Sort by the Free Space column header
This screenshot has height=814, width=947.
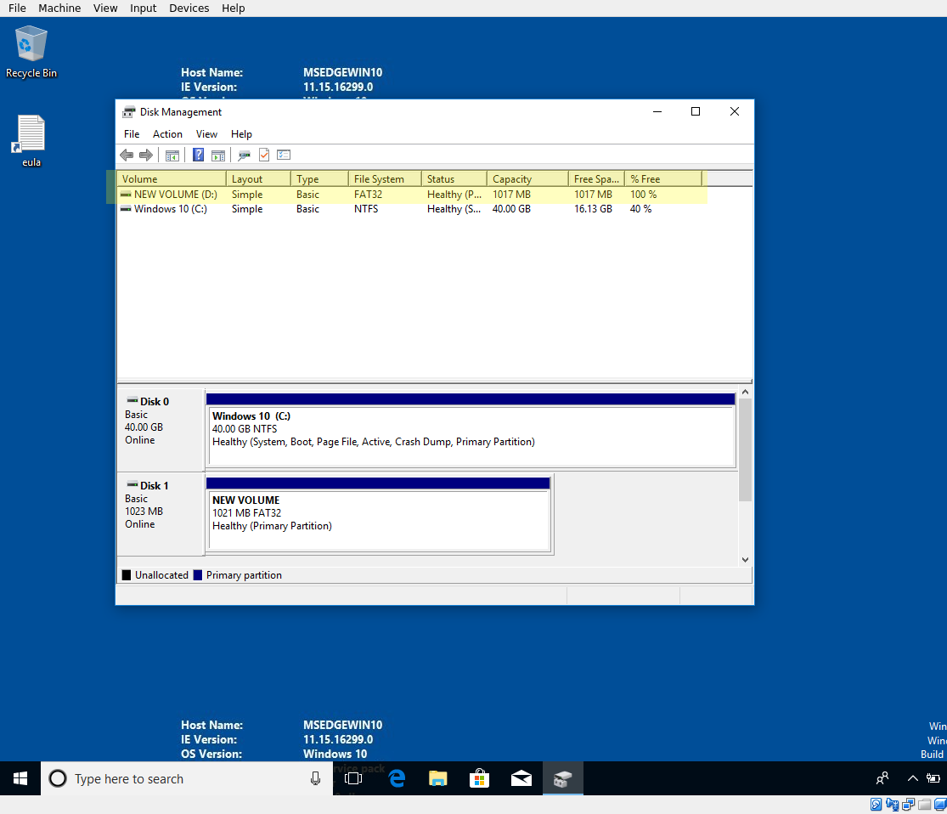(x=597, y=179)
